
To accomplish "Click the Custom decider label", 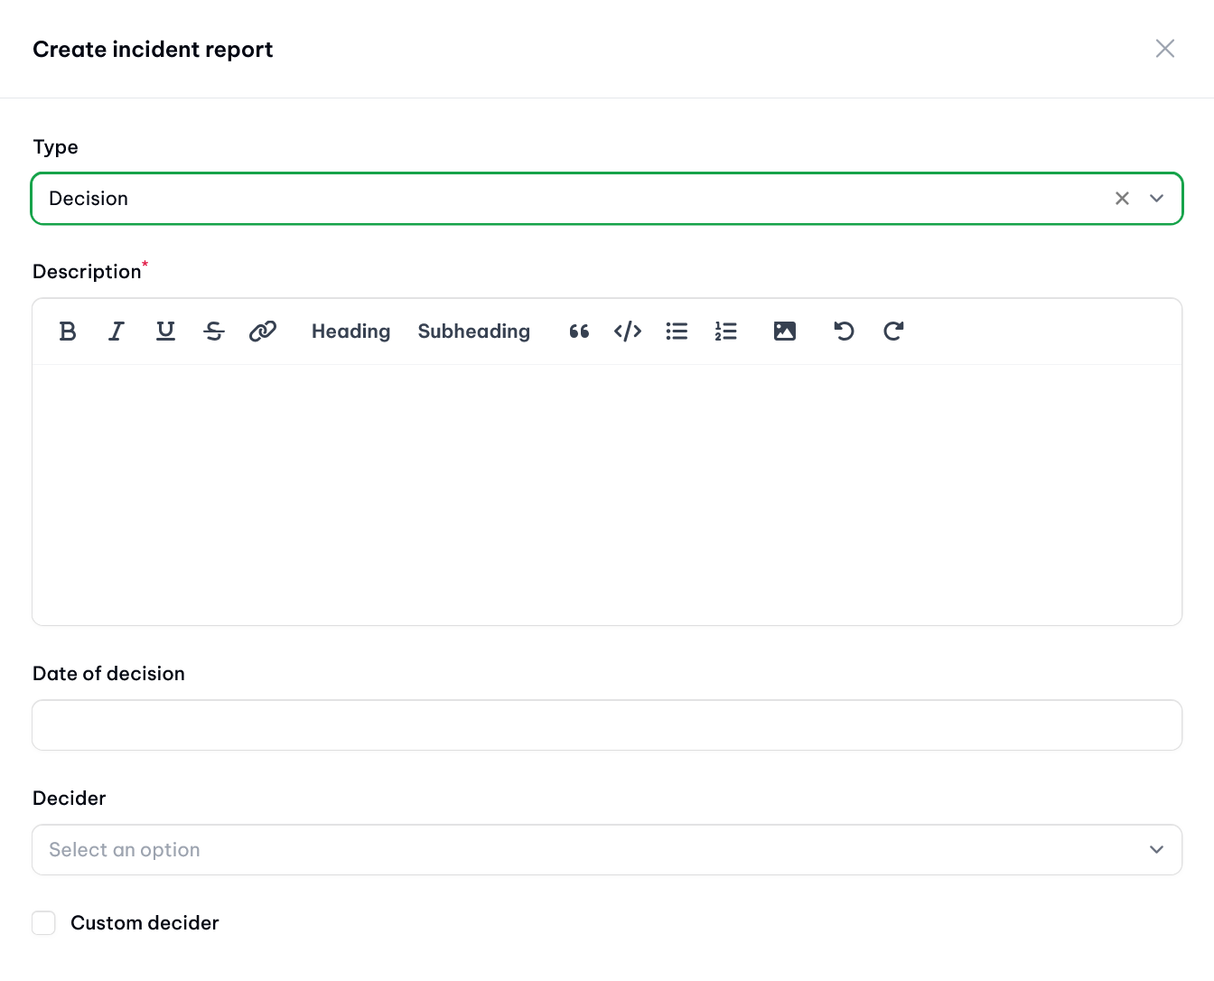I will pos(145,923).
